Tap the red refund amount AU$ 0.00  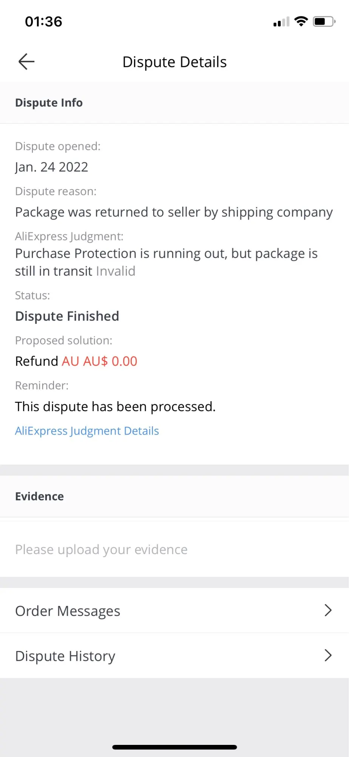(99, 361)
